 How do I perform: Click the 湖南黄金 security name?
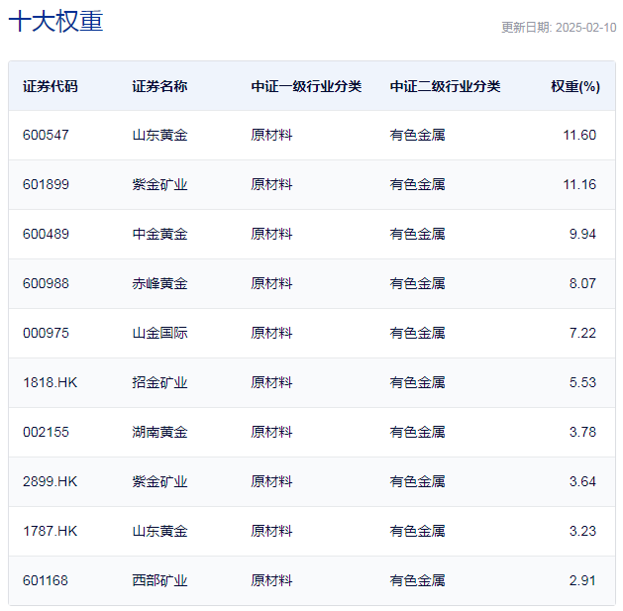[x=159, y=432]
